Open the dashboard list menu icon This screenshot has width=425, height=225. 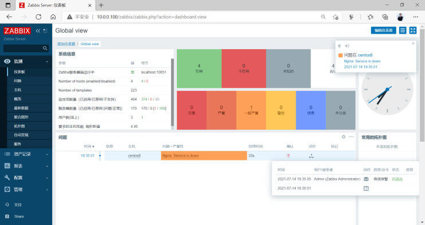(x=403, y=30)
